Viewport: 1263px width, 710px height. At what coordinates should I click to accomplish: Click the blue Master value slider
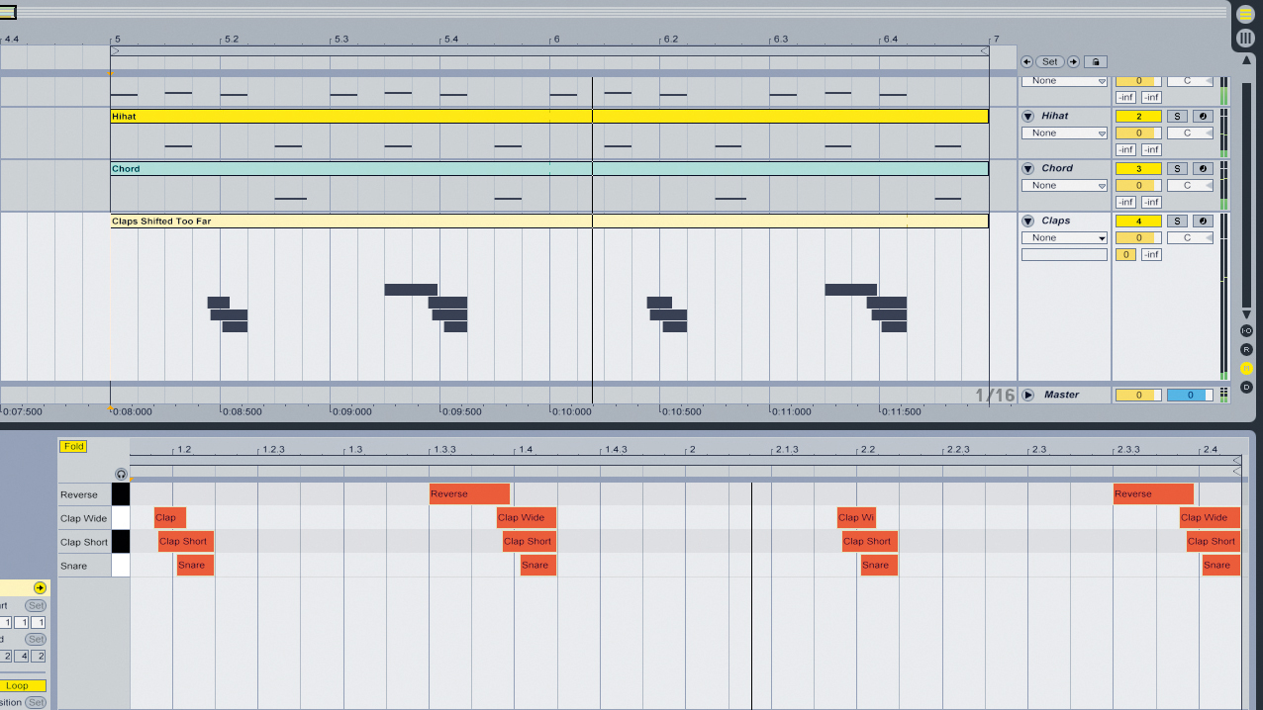(1190, 395)
